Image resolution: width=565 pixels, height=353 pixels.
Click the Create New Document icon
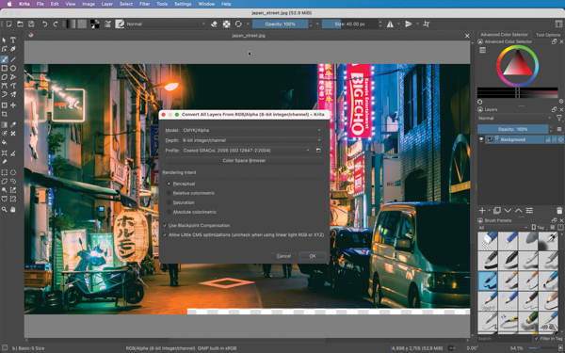tap(9, 24)
